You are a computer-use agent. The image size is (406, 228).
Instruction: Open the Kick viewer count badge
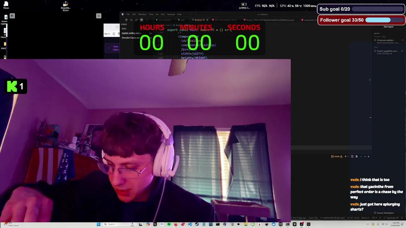point(15,86)
